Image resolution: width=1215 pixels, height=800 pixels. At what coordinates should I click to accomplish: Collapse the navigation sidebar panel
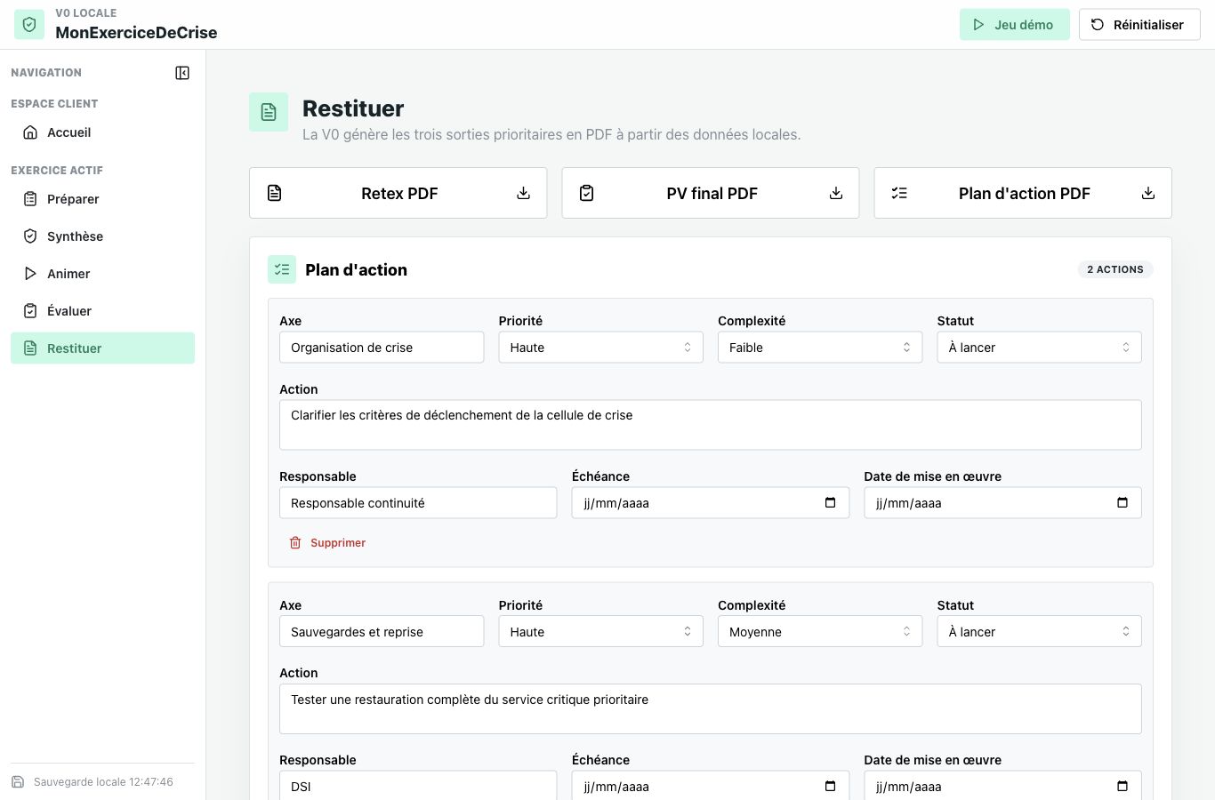coord(182,73)
